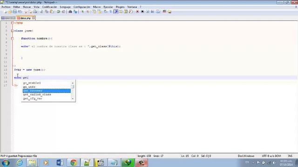Open the Lenguaje menu

click(x=65, y=7)
